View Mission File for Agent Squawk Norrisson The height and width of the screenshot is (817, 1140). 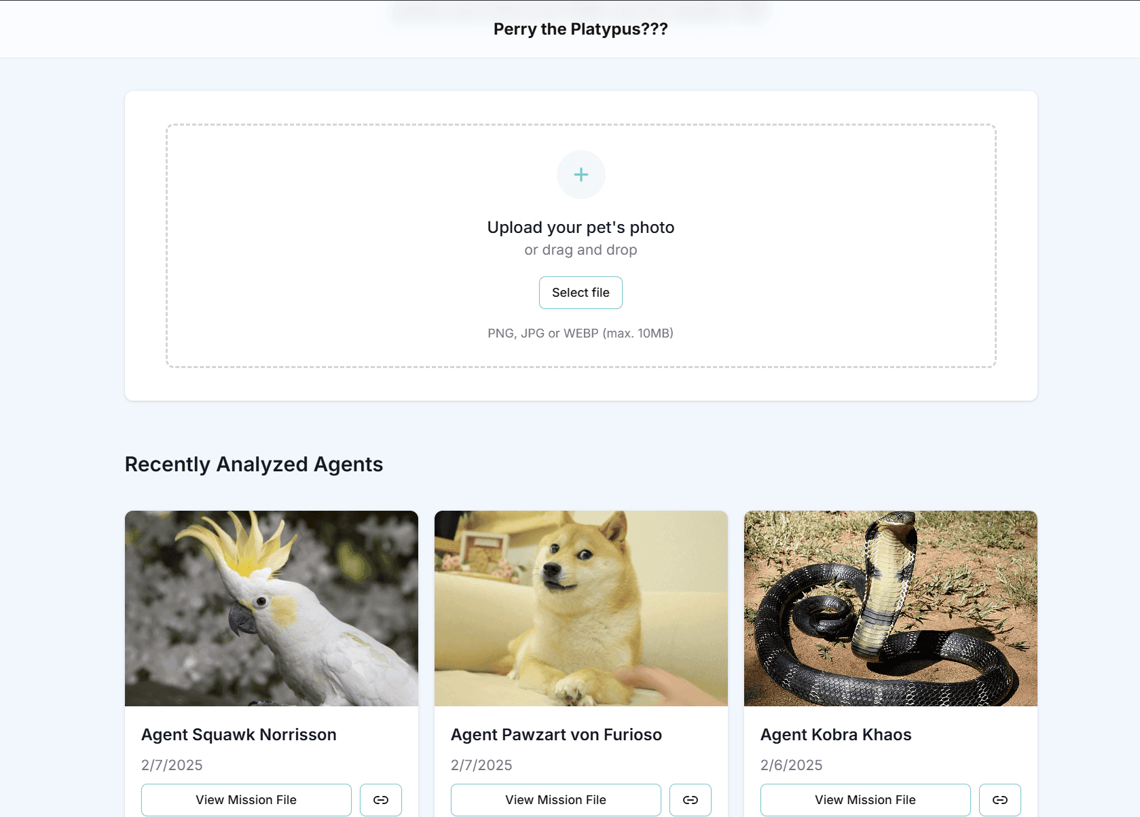tap(246, 799)
